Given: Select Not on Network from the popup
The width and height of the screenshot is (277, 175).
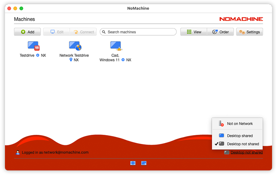Looking at the screenshot, I should [x=239, y=124].
